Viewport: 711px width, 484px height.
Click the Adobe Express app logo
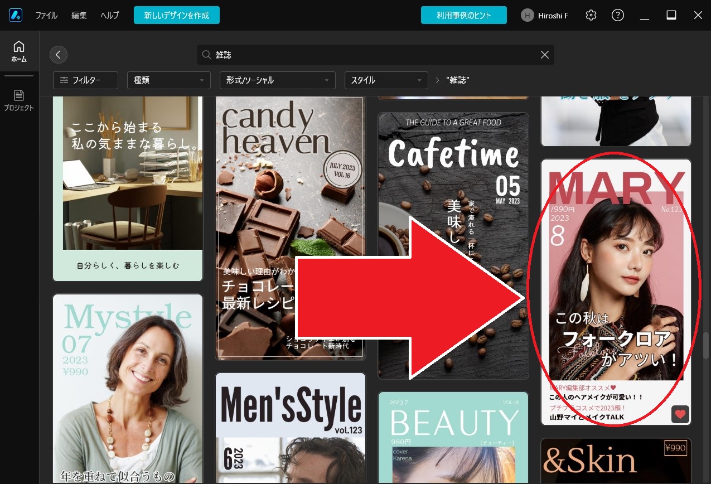coord(15,15)
